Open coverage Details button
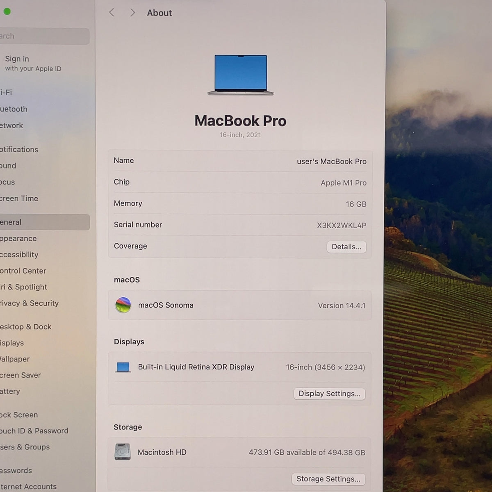This screenshot has width=492, height=492. click(x=346, y=247)
